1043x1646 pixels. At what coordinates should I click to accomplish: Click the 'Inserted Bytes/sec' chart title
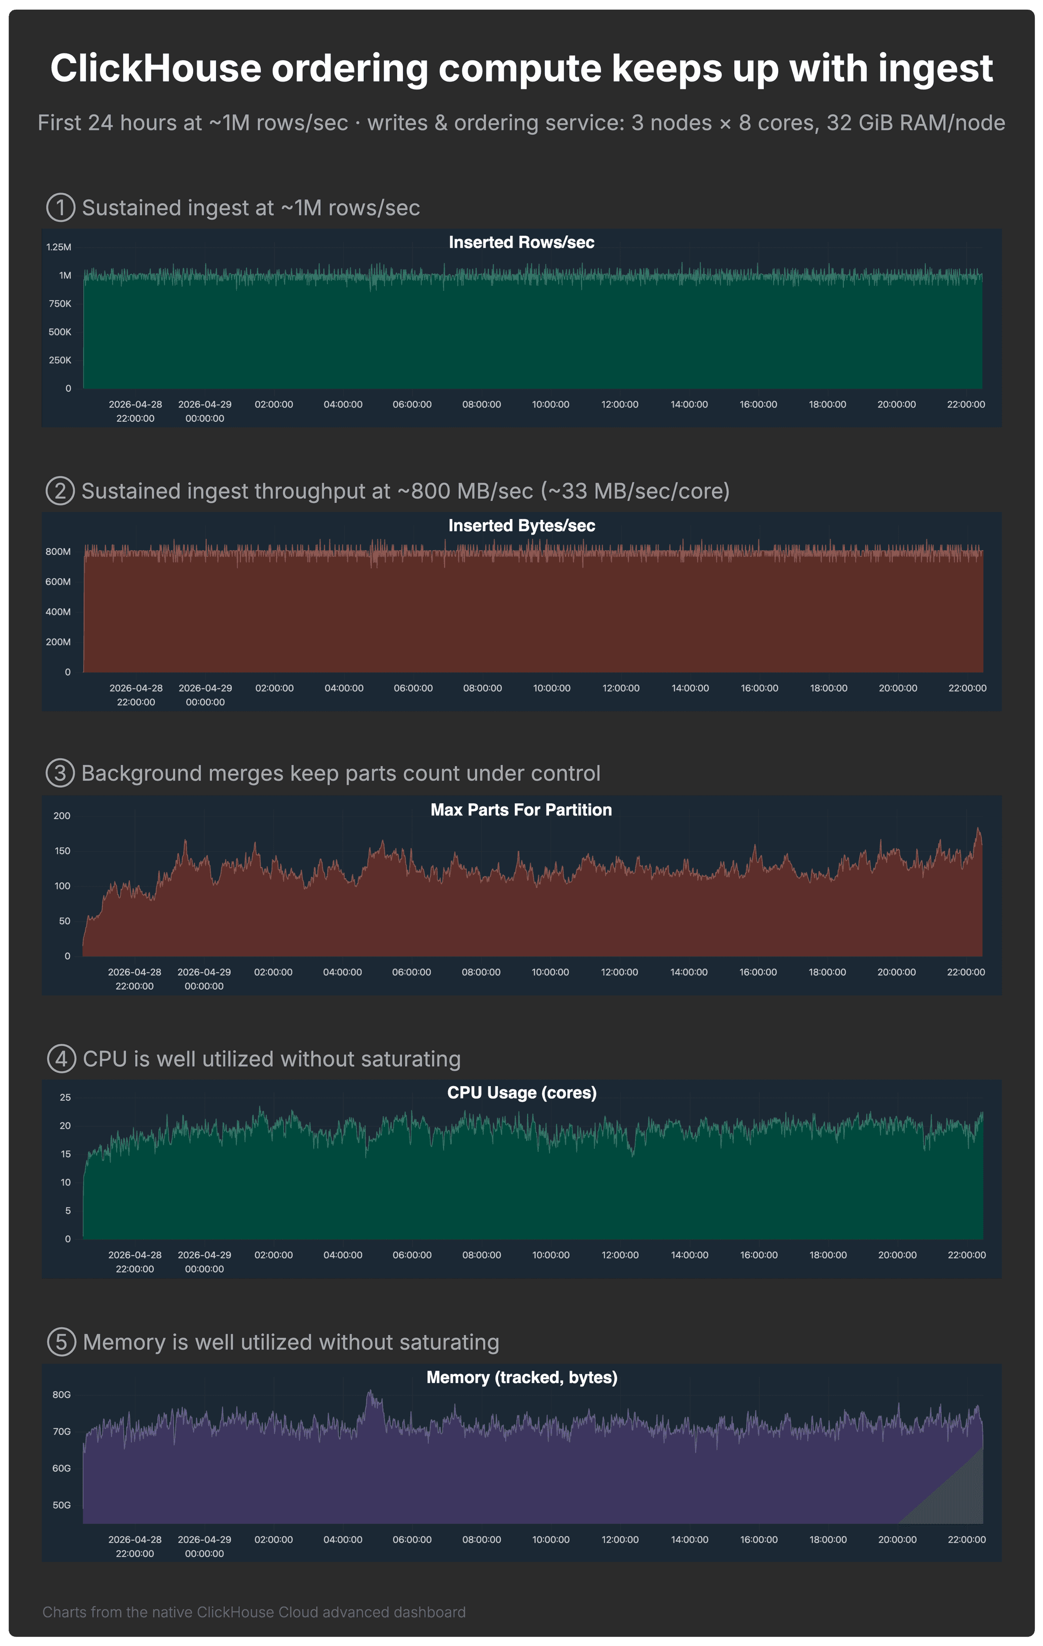[x=521, y=526]
